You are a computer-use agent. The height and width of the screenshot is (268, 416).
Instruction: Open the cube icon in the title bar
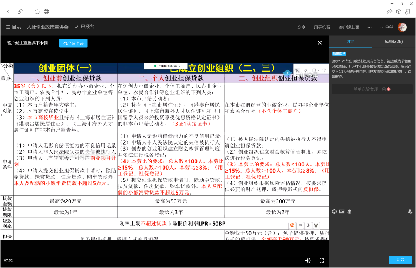(399, 12)
